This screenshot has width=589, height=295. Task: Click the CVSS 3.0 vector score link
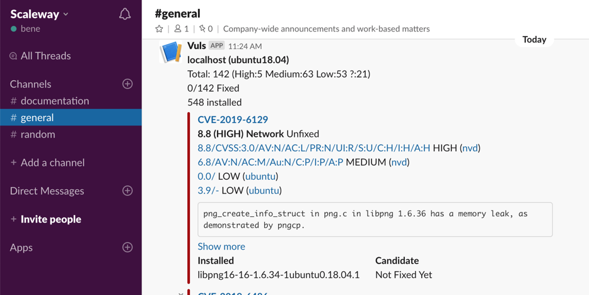[314, 148]
